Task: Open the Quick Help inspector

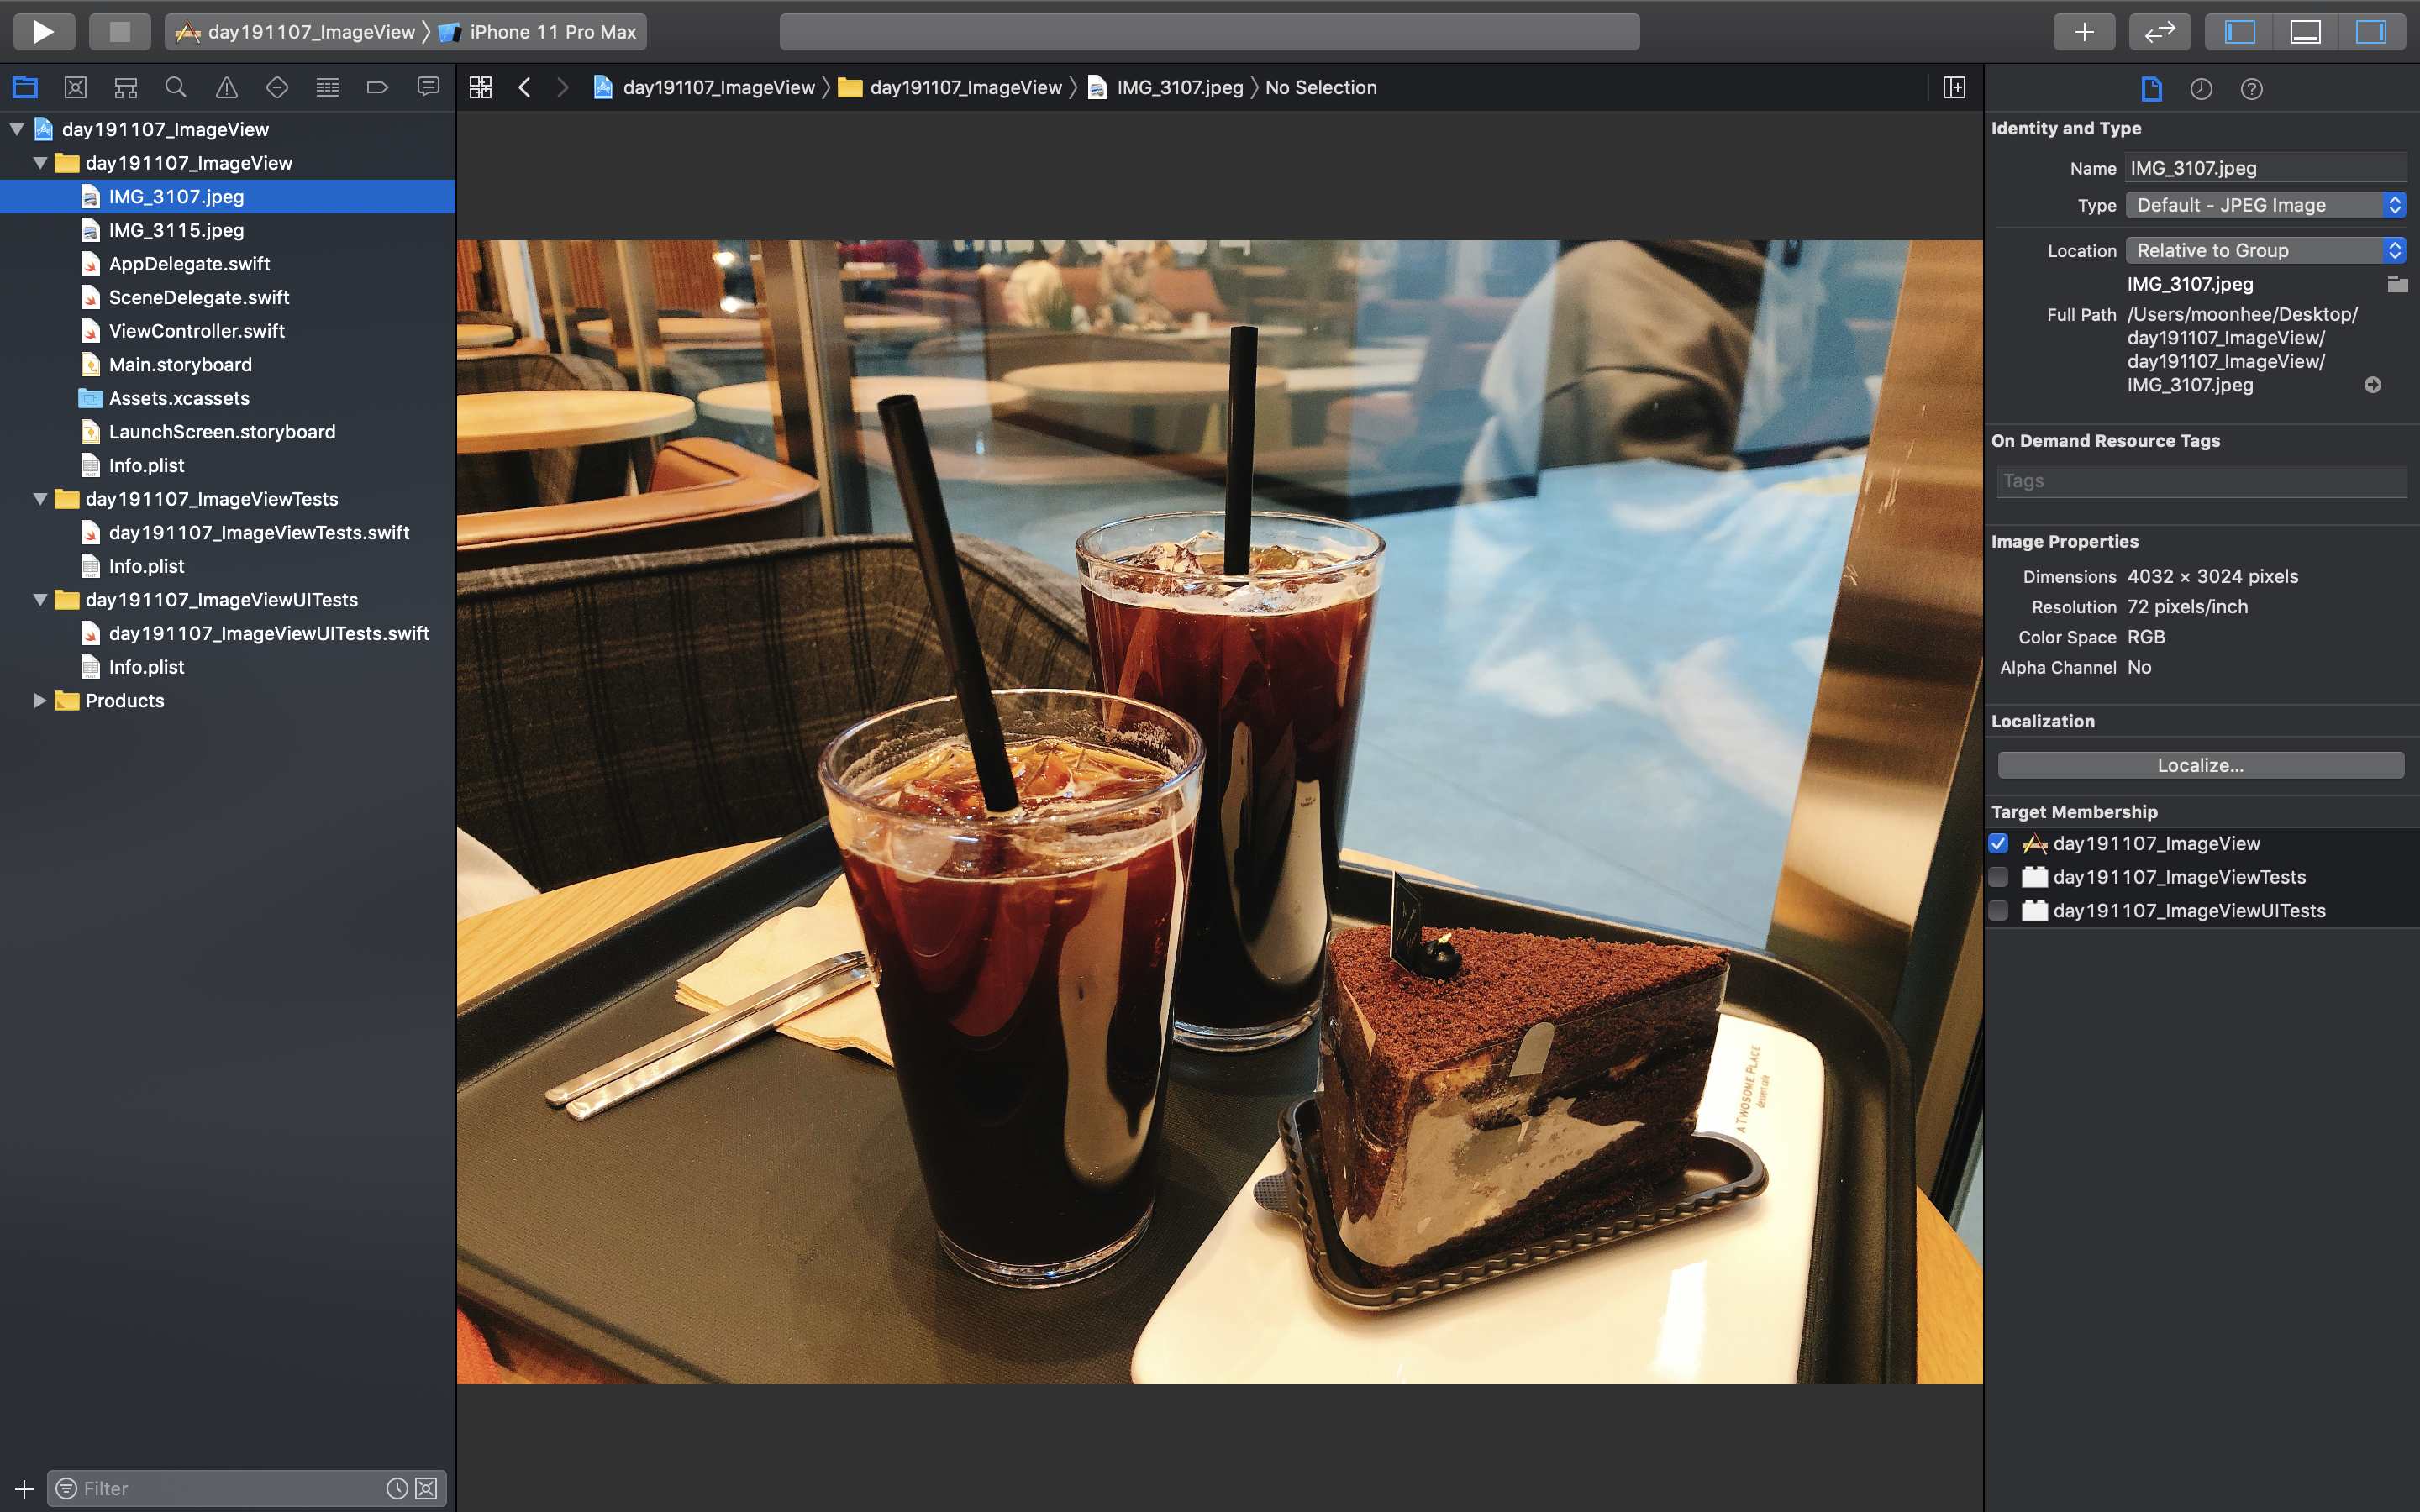Action: point(2251,89)
